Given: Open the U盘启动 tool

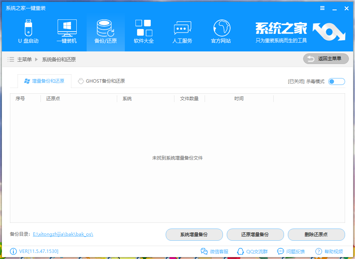Looking at the screenshot, I should (28, 31).
